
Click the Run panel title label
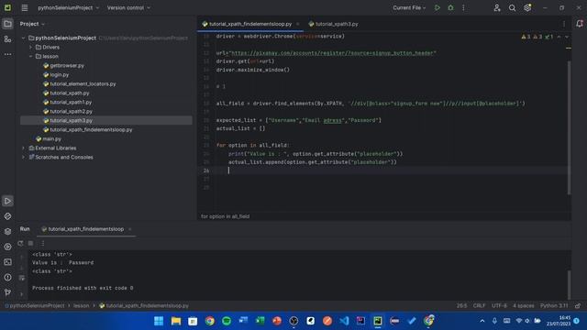tap(25, 229)
